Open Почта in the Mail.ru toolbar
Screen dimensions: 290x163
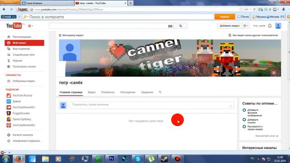tap(243, 17)
